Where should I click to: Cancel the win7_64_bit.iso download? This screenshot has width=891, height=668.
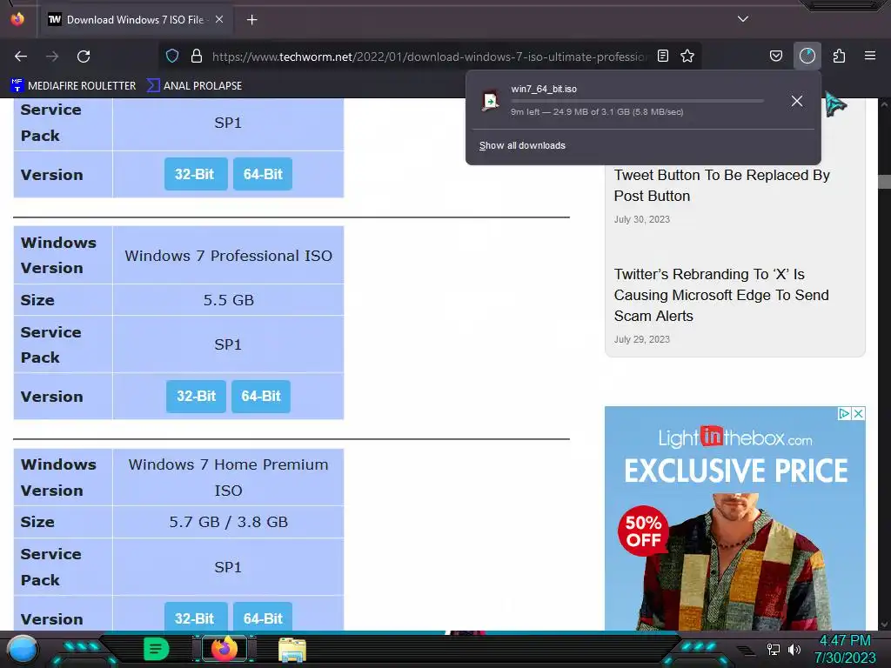797,101
